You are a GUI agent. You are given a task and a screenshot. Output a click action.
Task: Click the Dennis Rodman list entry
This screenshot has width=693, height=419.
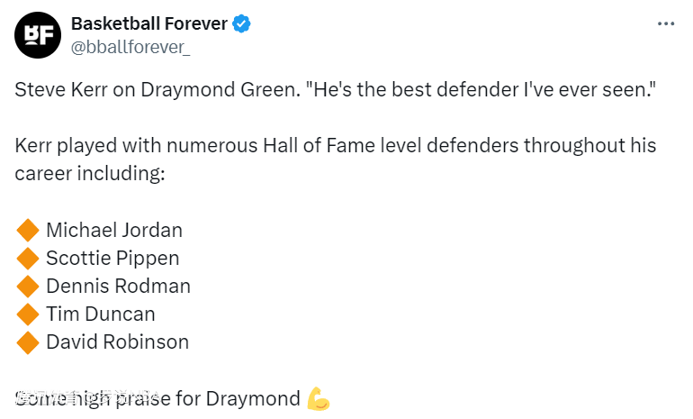118,287
